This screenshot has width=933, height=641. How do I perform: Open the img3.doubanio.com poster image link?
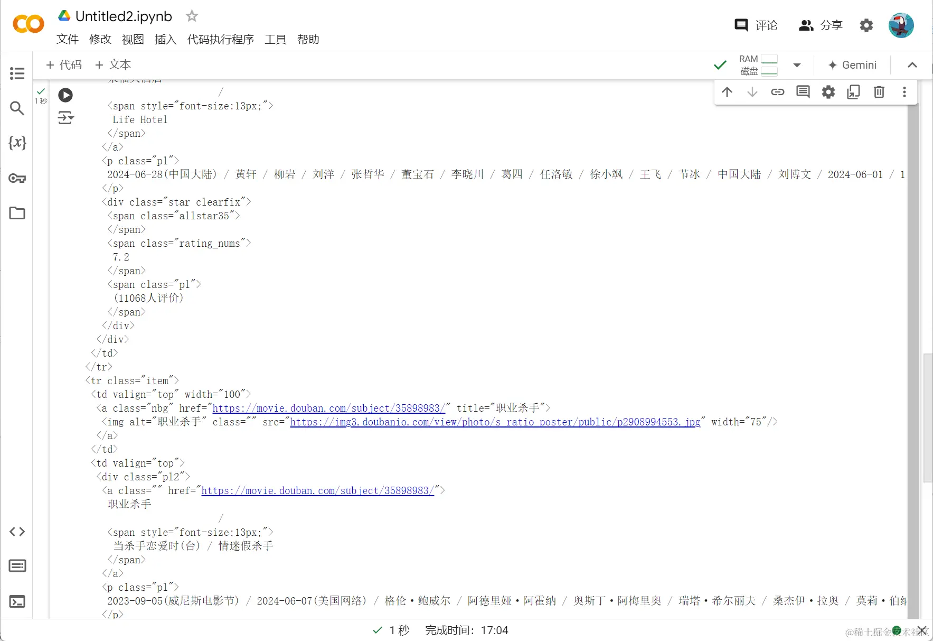[495, 422]
